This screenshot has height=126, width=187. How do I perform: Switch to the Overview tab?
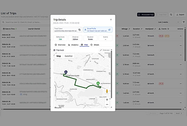(x=60, y=45)
